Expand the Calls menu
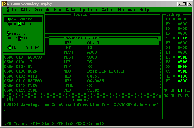The height and width of the screenshot is (128, 194). point(107,10)
